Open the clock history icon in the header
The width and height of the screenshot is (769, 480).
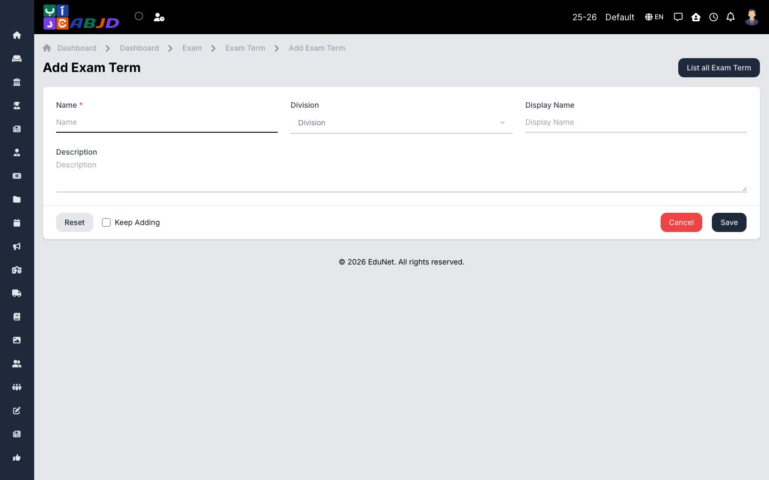(713, 17)
